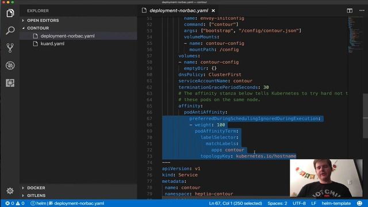Image resolution: width=368 pixels, height=207 pixels.
Task: Click Spaces: 2 indentation setting
Action: 277,203
